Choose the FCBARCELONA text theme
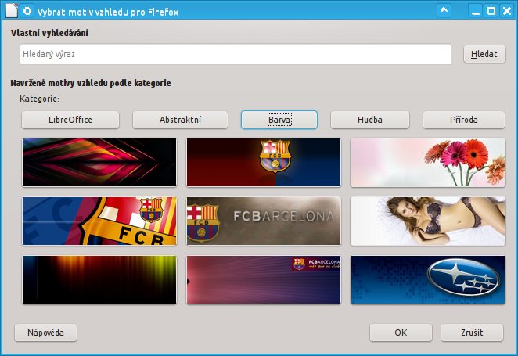Viewport: 518px width, 356px height. pyautogui.click(x=264, y=221)
